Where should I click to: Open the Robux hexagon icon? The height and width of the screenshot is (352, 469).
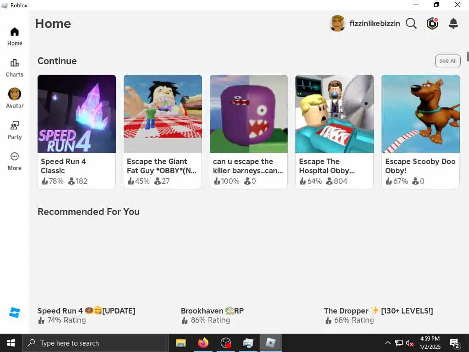click(432, 23)
